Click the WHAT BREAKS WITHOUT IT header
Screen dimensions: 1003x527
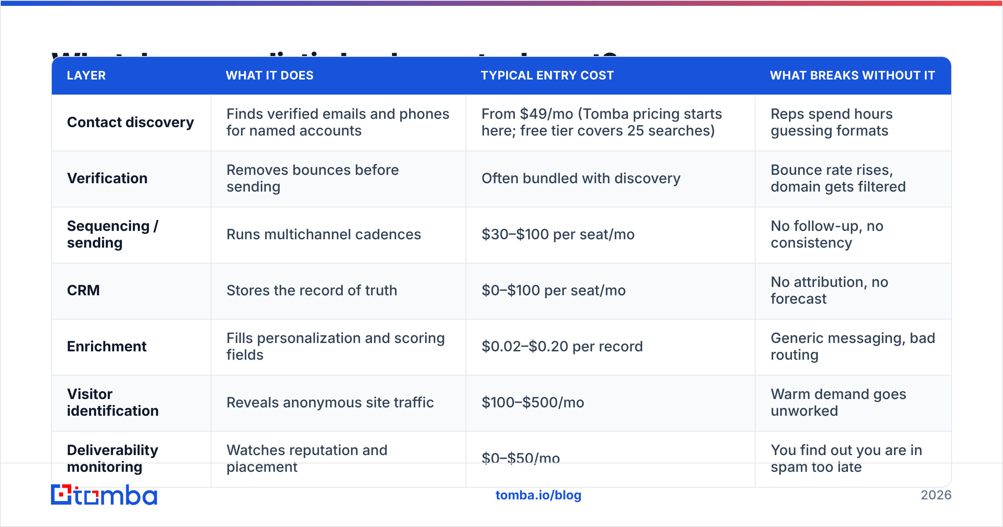853,75
